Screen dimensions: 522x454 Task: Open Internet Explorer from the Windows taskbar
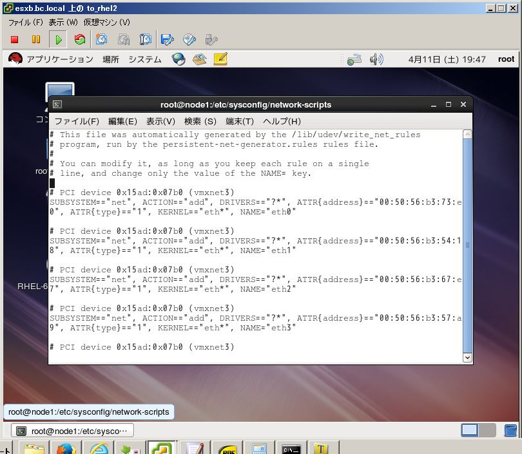coord(99,449)
